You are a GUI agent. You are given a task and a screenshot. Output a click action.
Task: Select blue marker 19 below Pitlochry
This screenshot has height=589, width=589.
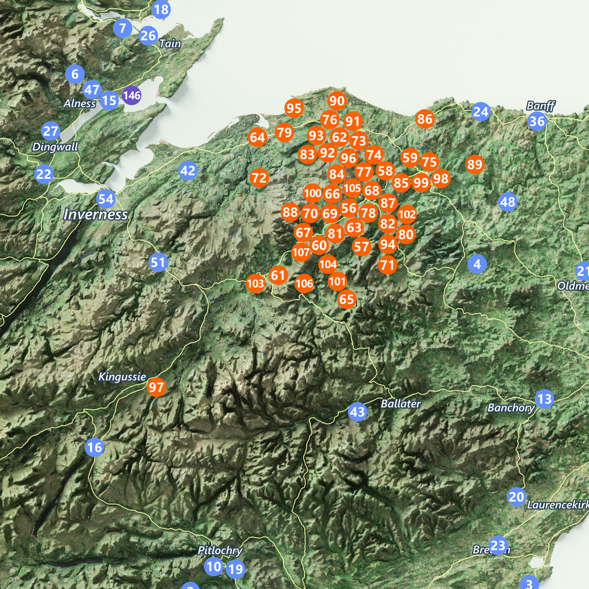point(236,569)
